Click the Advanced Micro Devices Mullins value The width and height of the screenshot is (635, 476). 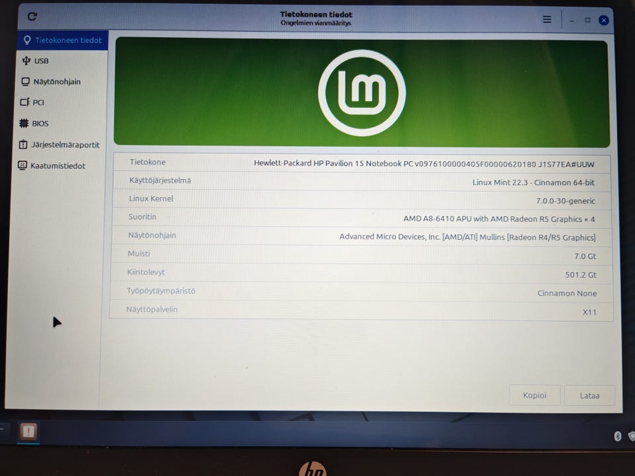[468, 237]
